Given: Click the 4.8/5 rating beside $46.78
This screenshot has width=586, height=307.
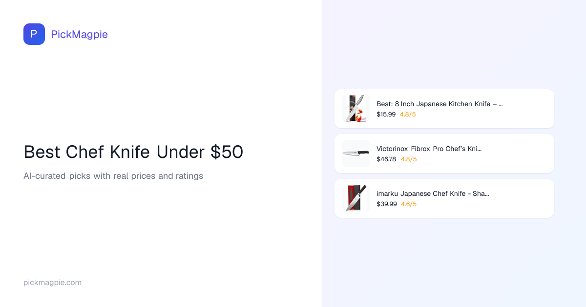Looking at the screenshot, I should [x=409, y=159].
